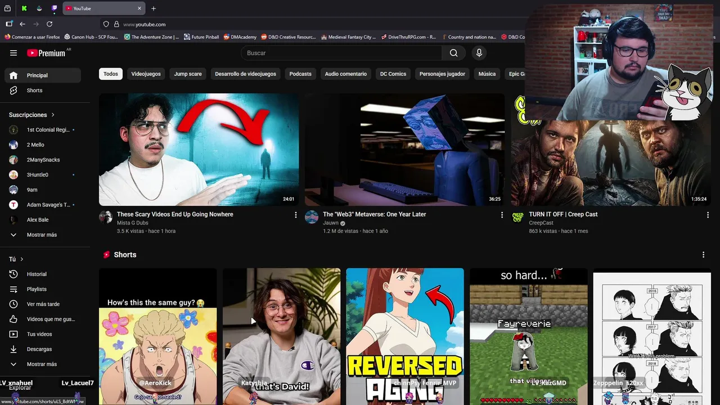Click TURN IT OFF | Creep Cast title
Viewport: 720px width, 405px height.
click(563, 214)
